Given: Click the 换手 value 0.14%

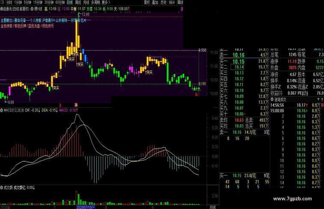Looking at the screenshot, I should (292, 81).
